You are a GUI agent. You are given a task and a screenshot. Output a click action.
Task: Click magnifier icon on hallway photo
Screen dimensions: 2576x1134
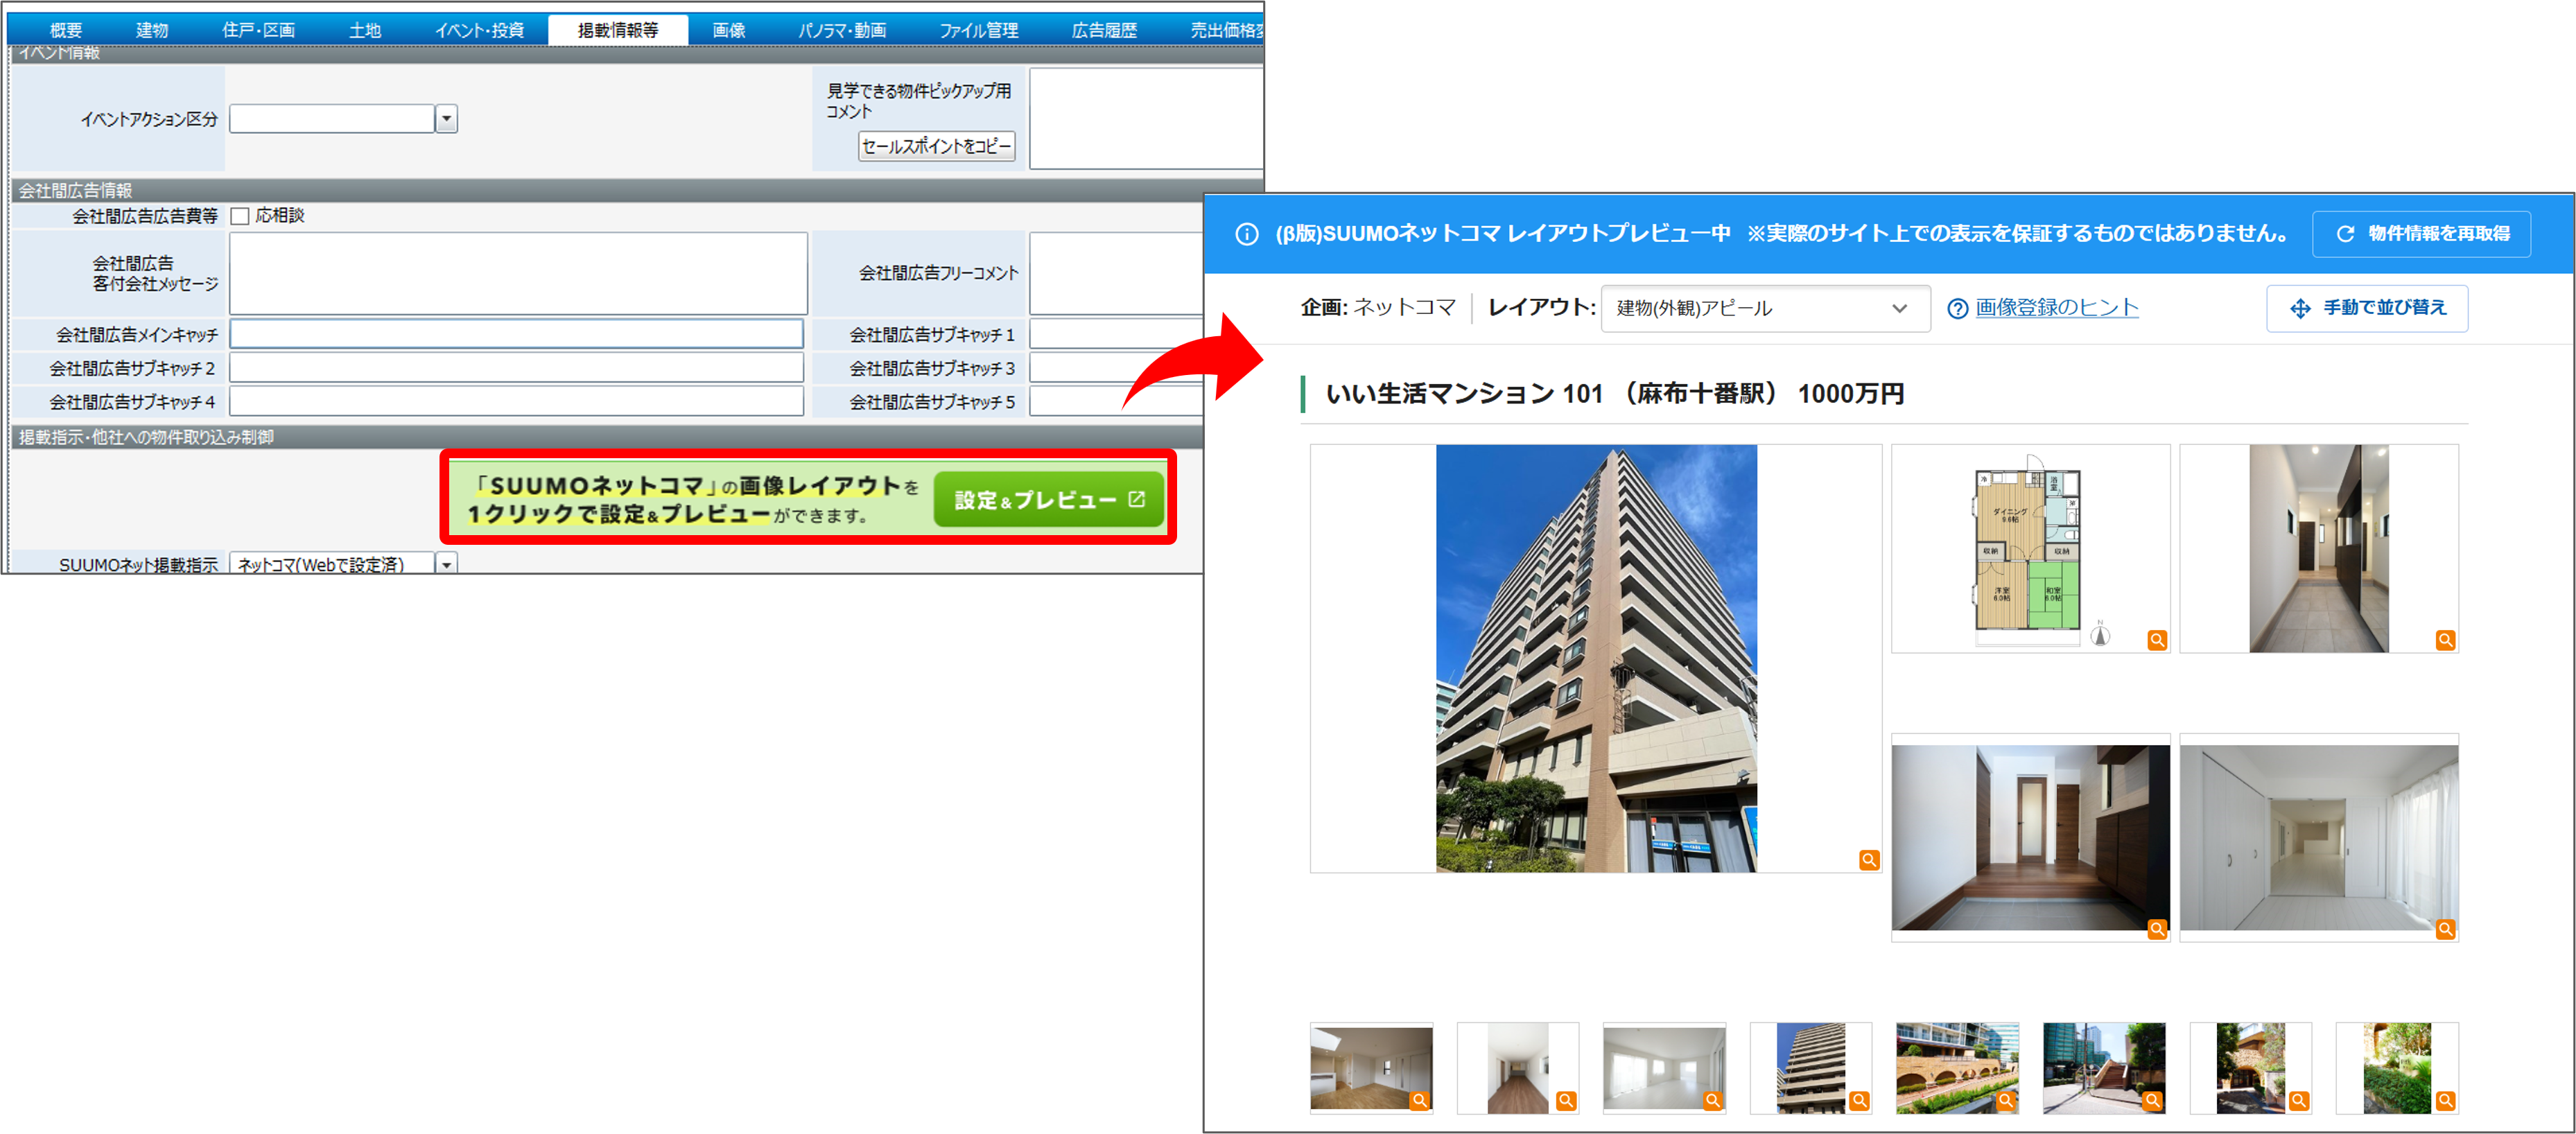click(x=2445, y=640)
